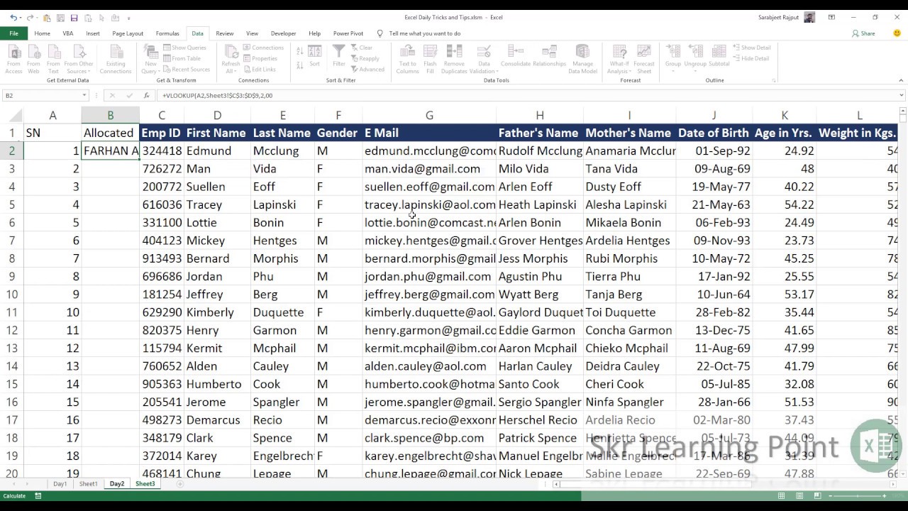
Task: Open the Day1 sheet tab
Action: click(60, 484)
